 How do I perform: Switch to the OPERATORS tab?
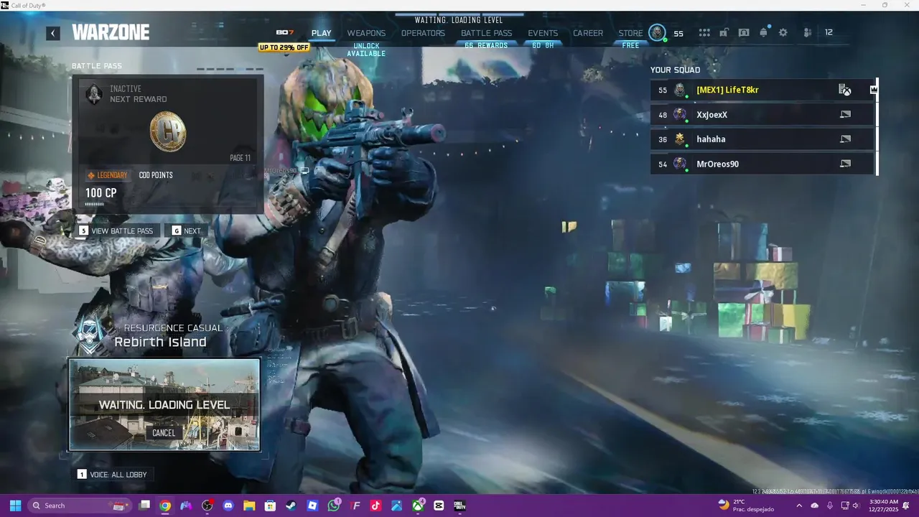423,33
